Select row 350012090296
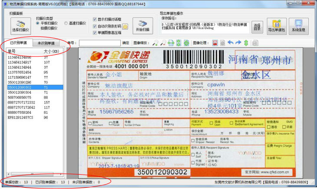 point(35,83)
